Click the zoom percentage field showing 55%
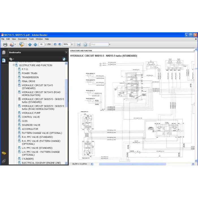198x198 pixels. (67, 44)
